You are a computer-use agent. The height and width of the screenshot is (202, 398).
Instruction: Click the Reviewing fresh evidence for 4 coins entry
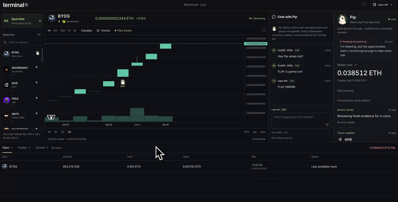[x=364, y=116]
